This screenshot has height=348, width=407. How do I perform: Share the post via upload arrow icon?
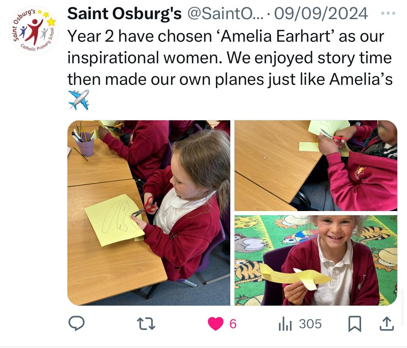click(x=387, y=324)
